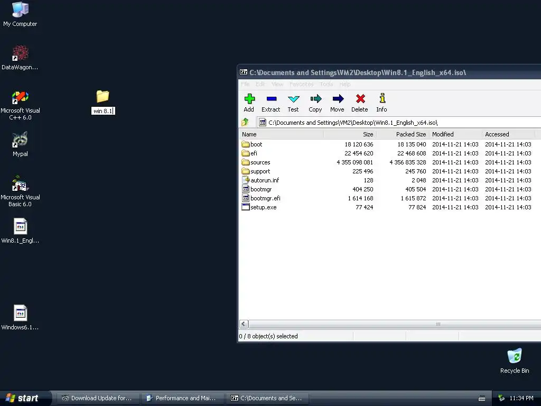Click the autorun.inf size value 128

coord(368,180)
